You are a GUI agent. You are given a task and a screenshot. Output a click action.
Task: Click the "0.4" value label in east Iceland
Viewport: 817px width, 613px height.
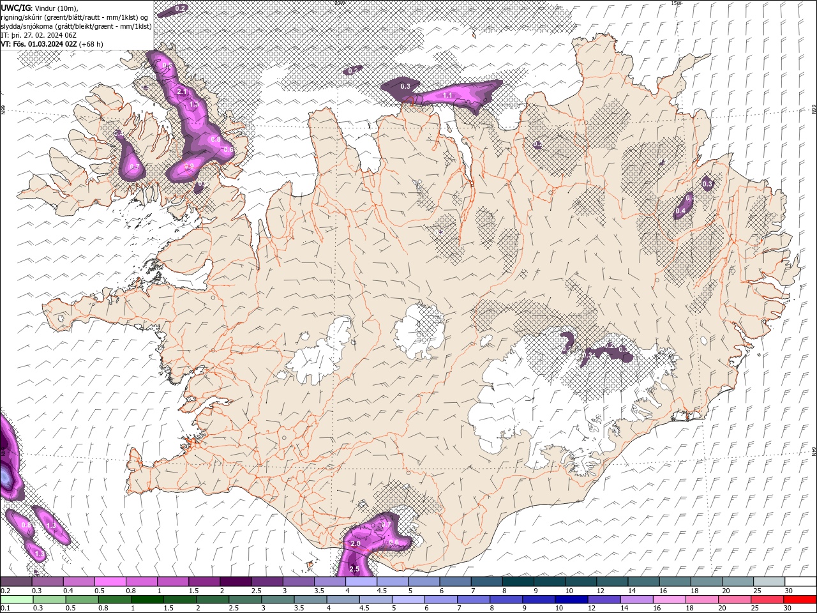[x=680, y=211]
